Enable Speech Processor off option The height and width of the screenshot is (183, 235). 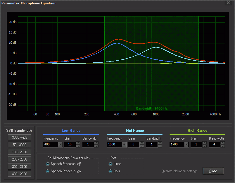click(x=47, y=164)
